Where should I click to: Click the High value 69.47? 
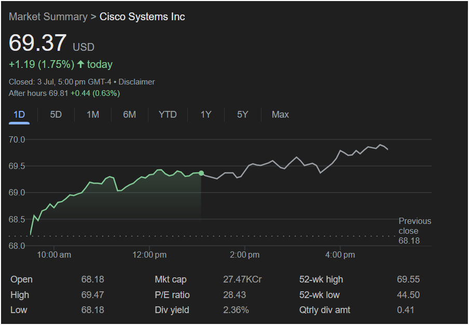(x=93, y=295)
